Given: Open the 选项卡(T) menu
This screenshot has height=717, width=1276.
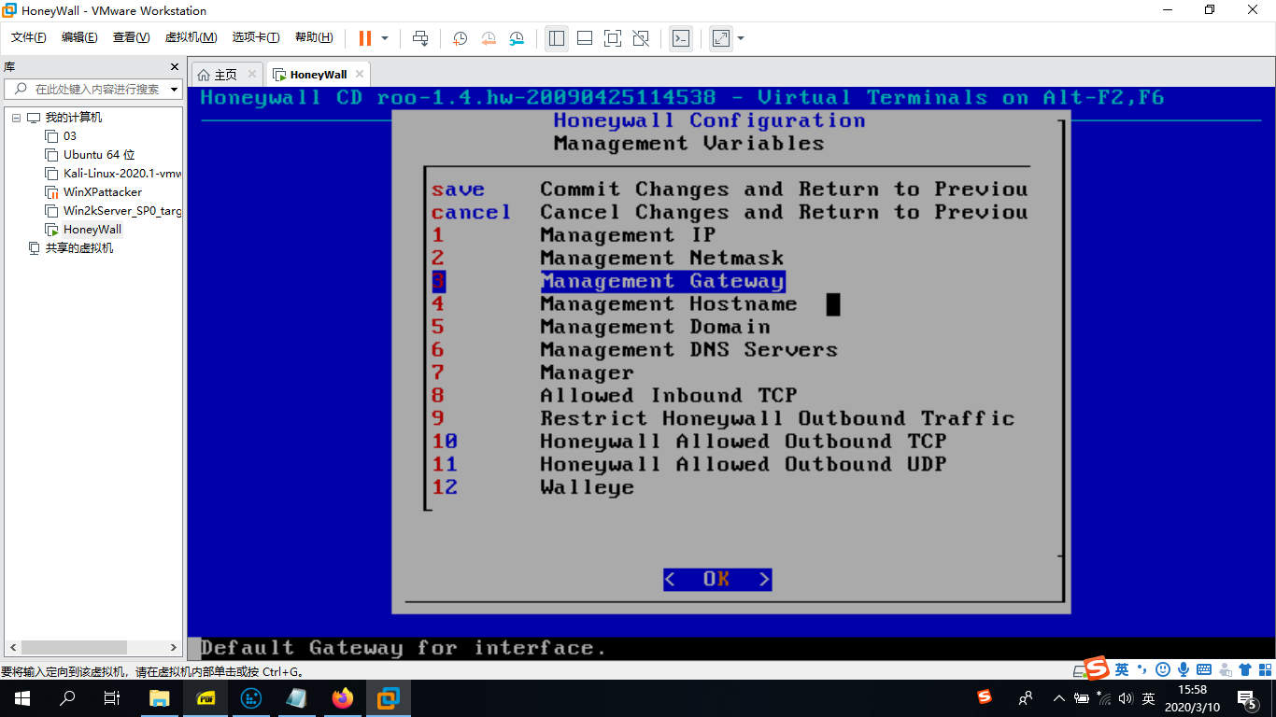Looking at the screenshot, I should (x=256, y=37).
